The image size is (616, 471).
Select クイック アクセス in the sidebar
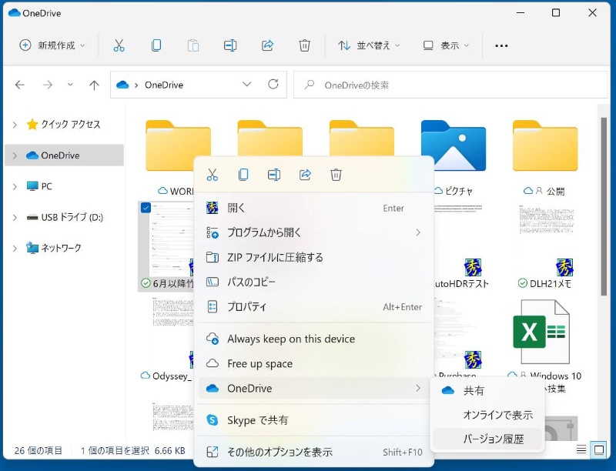(63, 125)
